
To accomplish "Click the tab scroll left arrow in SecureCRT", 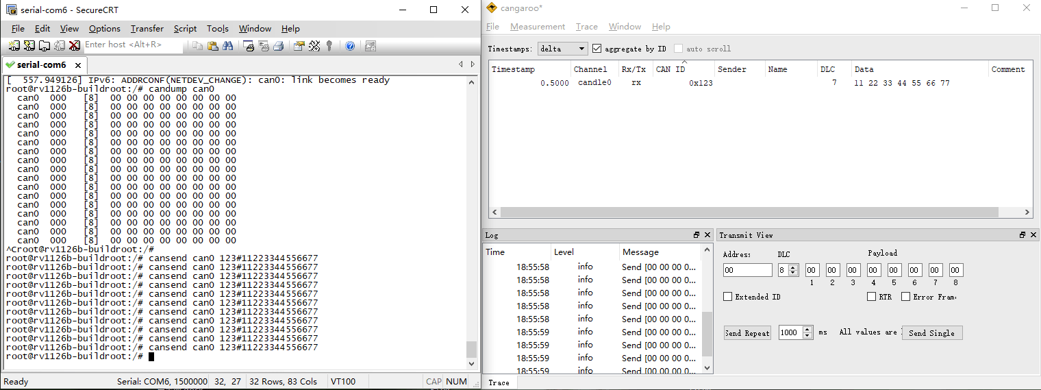I will pyautogui.click(x=461, y=64).
